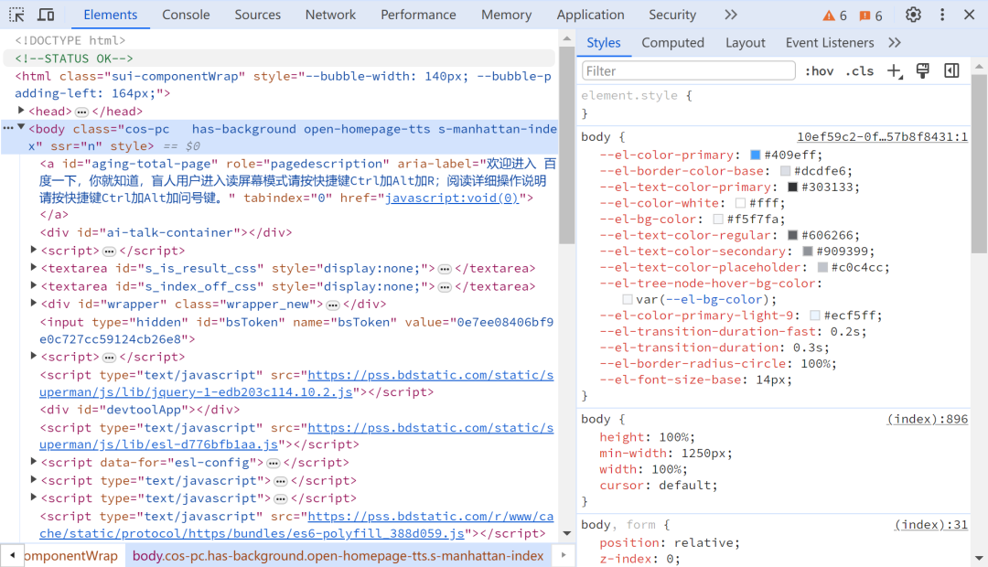
Task: Show more DevTools tabs chevron
Action: coord(730,15)
